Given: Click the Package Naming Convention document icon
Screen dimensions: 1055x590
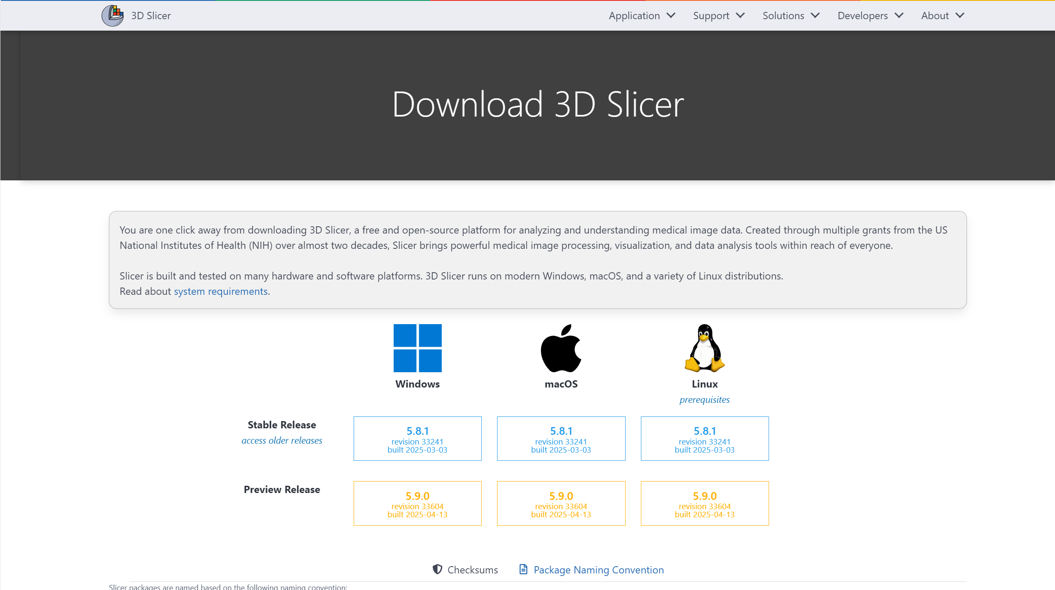Looking at the screenshot, I should (x=523, y=569).
